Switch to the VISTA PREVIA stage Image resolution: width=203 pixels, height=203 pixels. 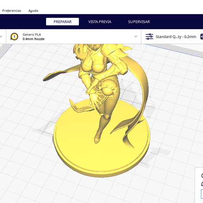[100, 22]
